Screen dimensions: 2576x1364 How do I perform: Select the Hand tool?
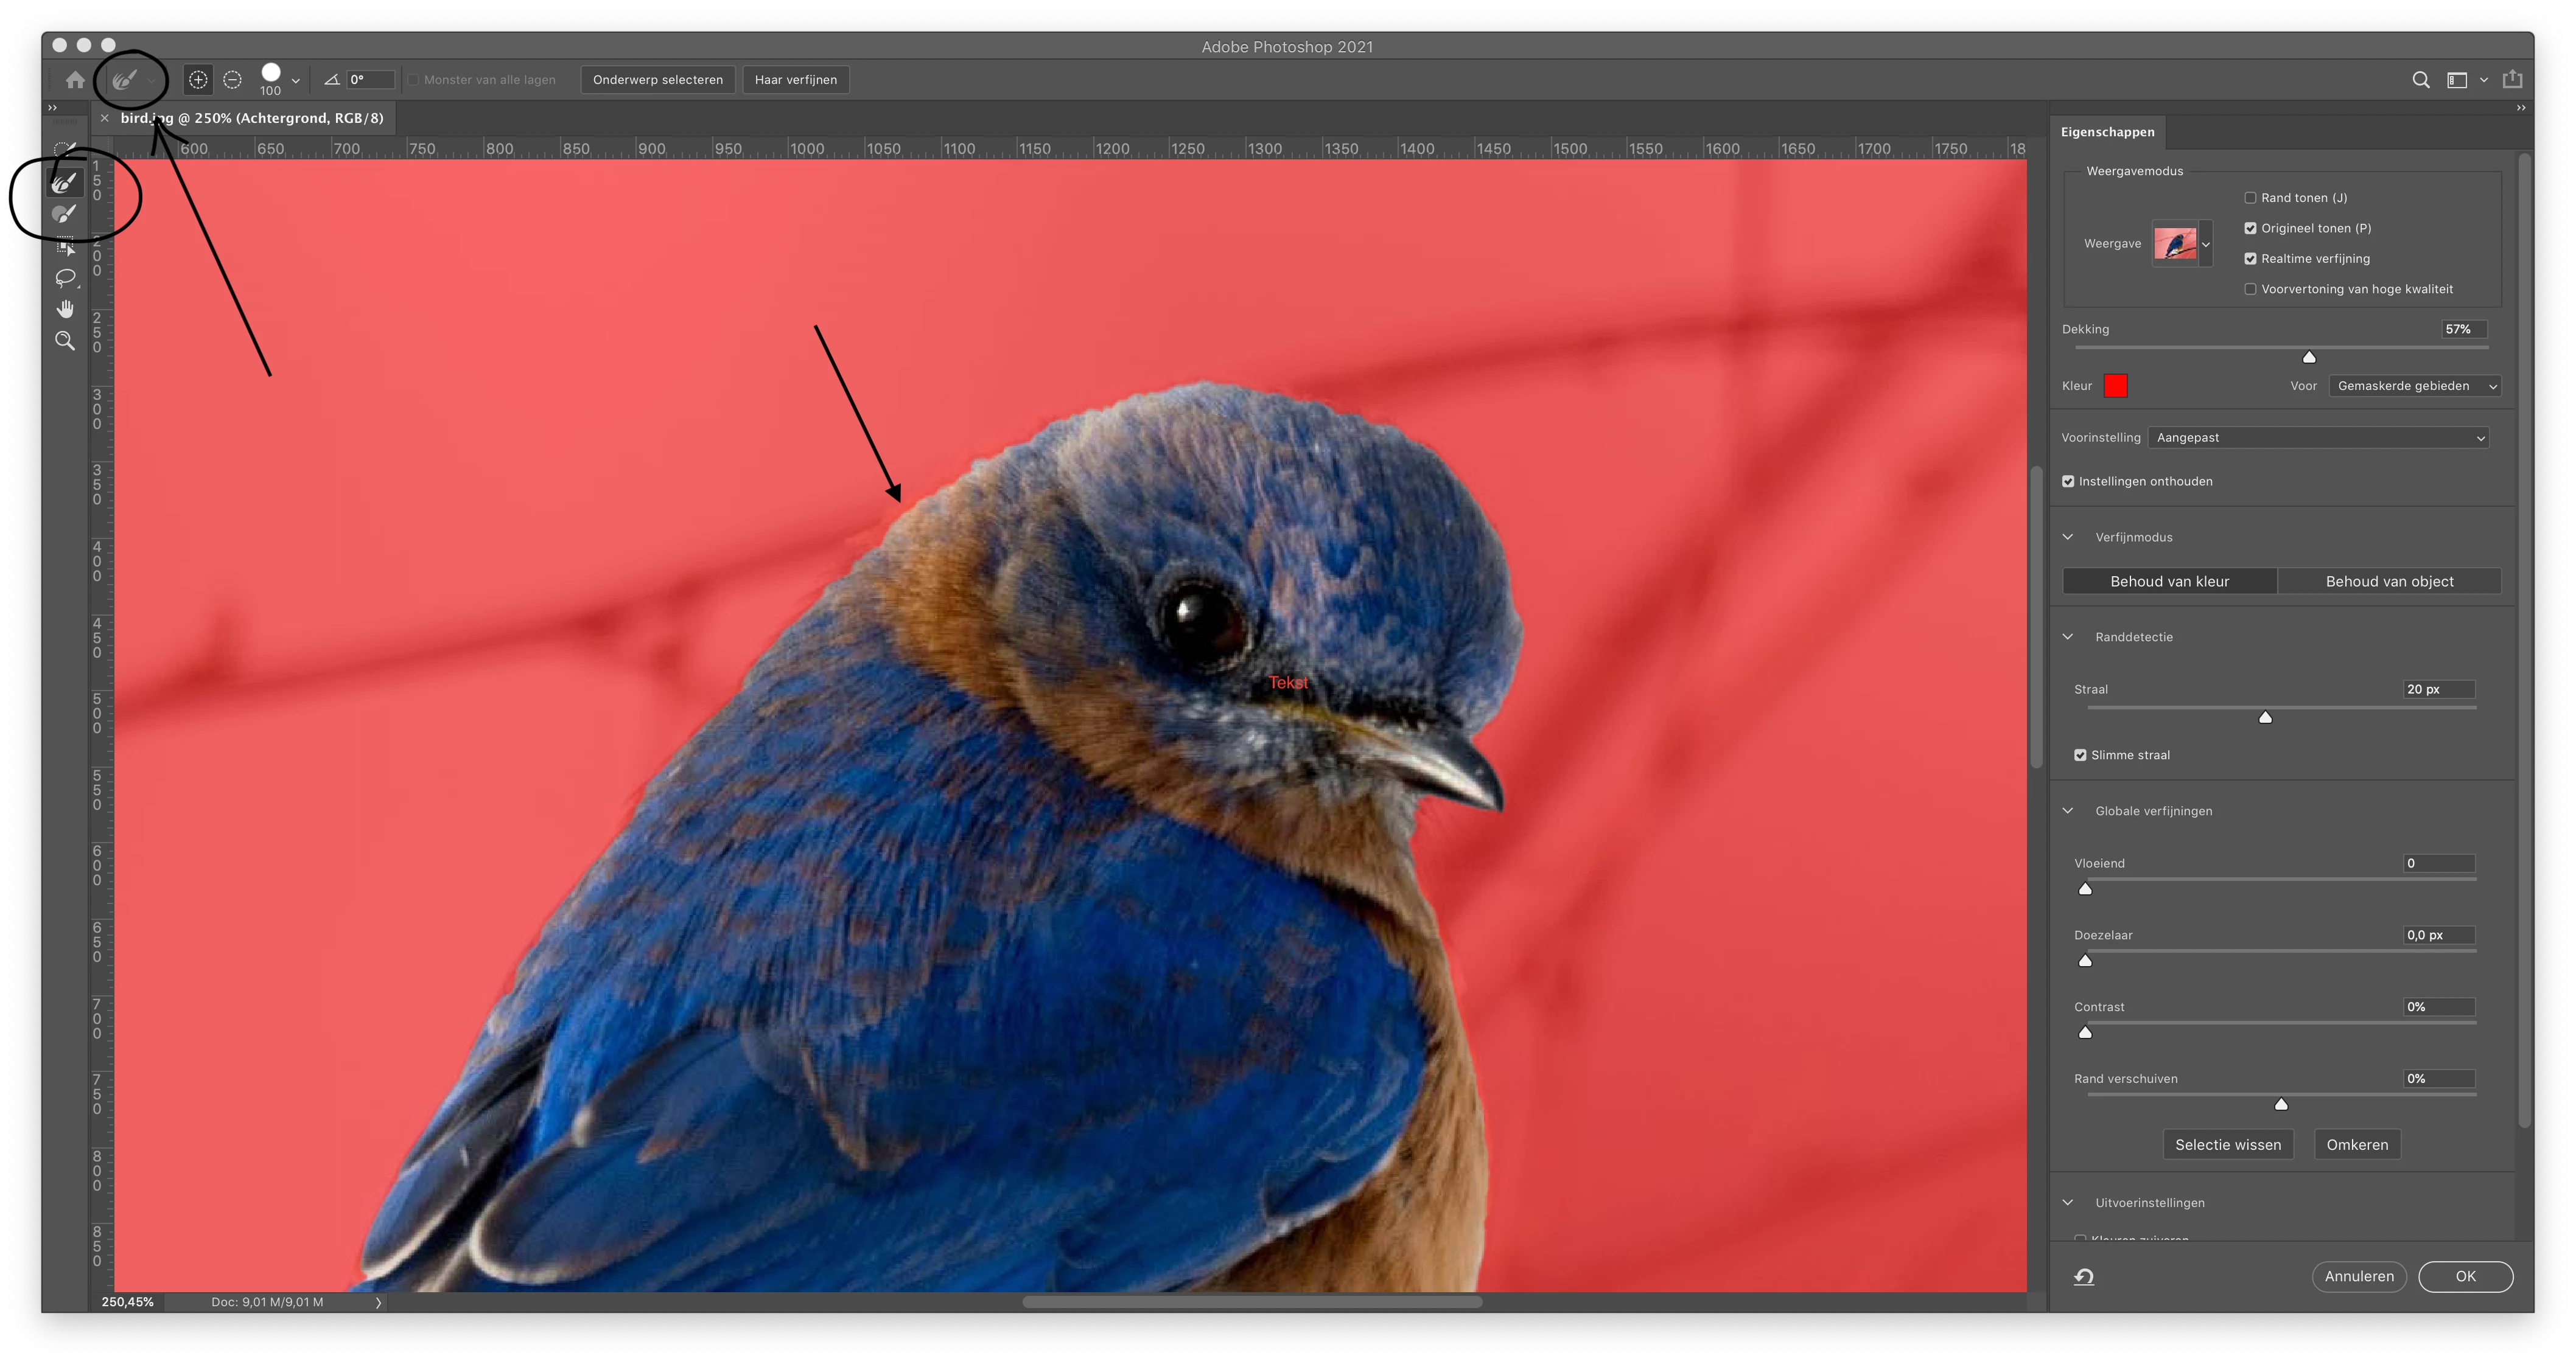[x=65, y=309]
